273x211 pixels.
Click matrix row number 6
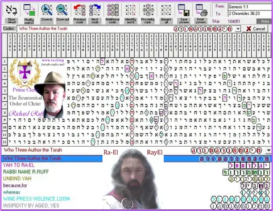click(x=5, y=98)
